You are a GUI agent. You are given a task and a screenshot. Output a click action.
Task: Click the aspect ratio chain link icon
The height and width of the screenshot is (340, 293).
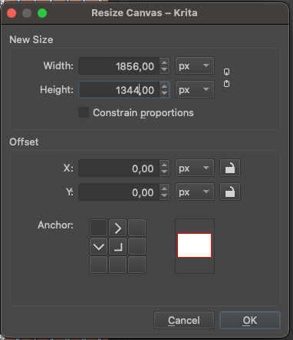pos(226,78)
